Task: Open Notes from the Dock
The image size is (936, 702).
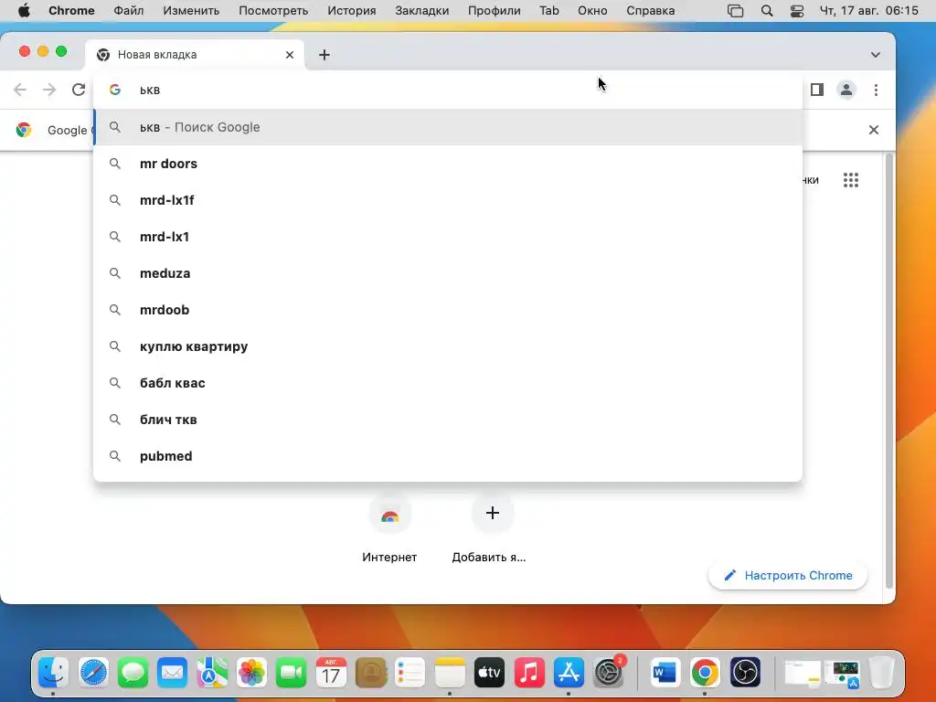Action: pyautogui.click(x=450, y=673)
